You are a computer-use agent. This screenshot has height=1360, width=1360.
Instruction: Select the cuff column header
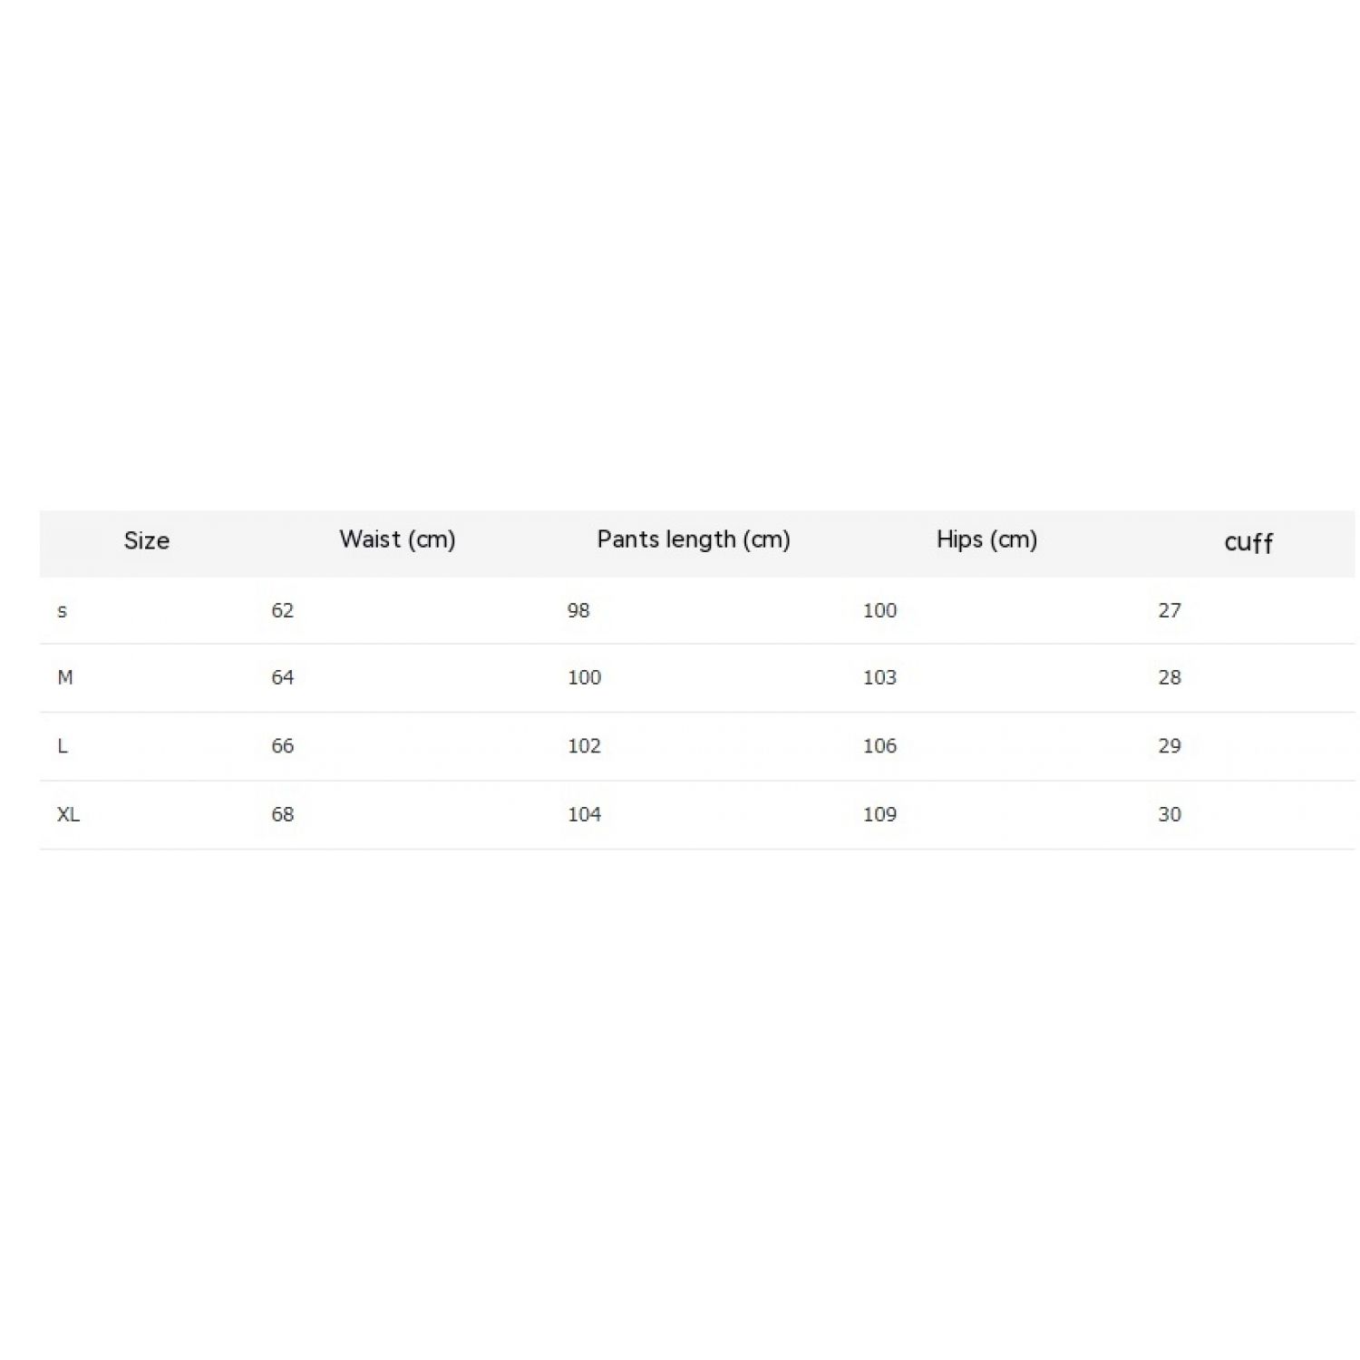(1248, 543)
